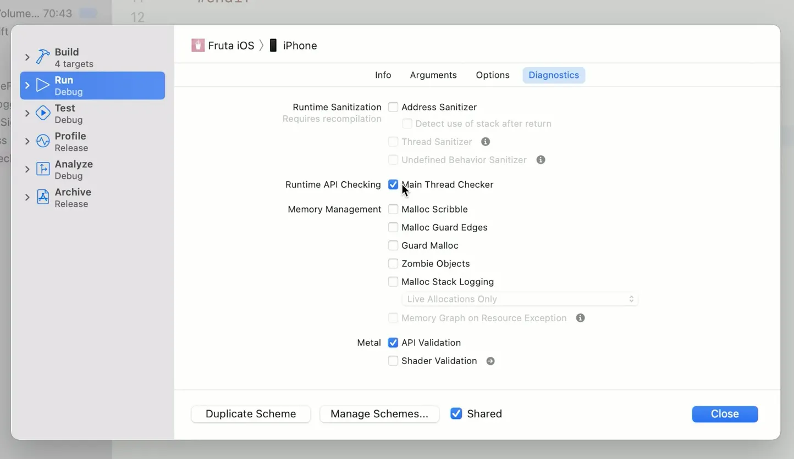Enable the Address Sanitizer checkbox
Image resolution: width=794 pixels, height=459 pixels.
pyautogui.click(x=393, y=107)
